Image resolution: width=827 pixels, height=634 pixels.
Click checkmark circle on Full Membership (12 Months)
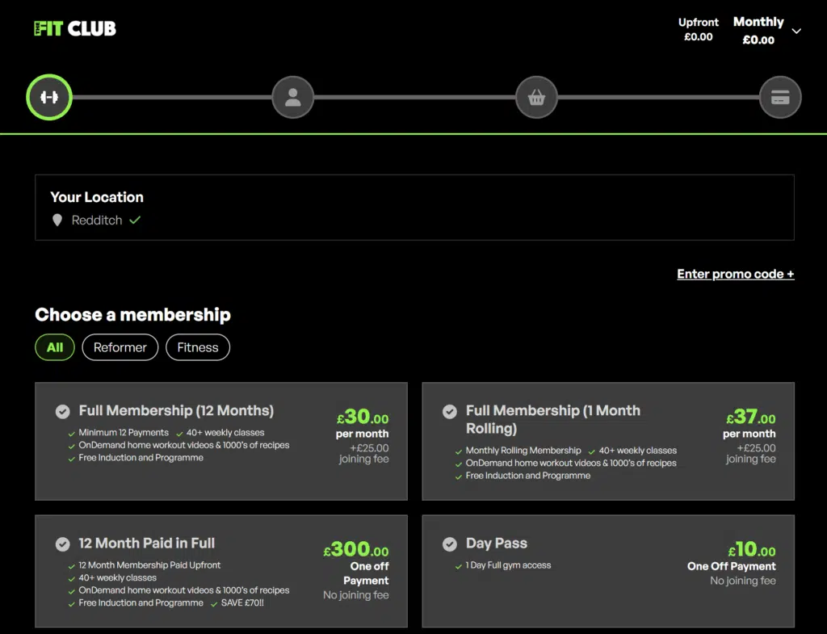point(62,411)
